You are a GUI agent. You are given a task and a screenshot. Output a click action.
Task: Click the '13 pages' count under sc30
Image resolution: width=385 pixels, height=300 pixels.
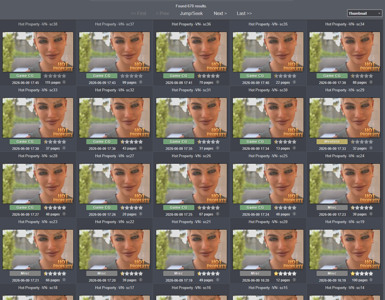pyautogui.click(x=283, y=148)
